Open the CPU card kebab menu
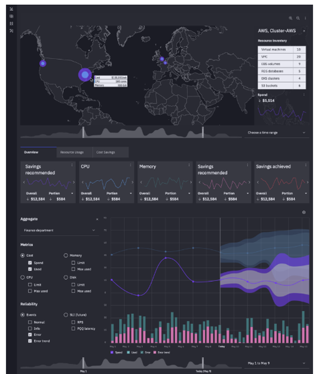 coord(130,165)
